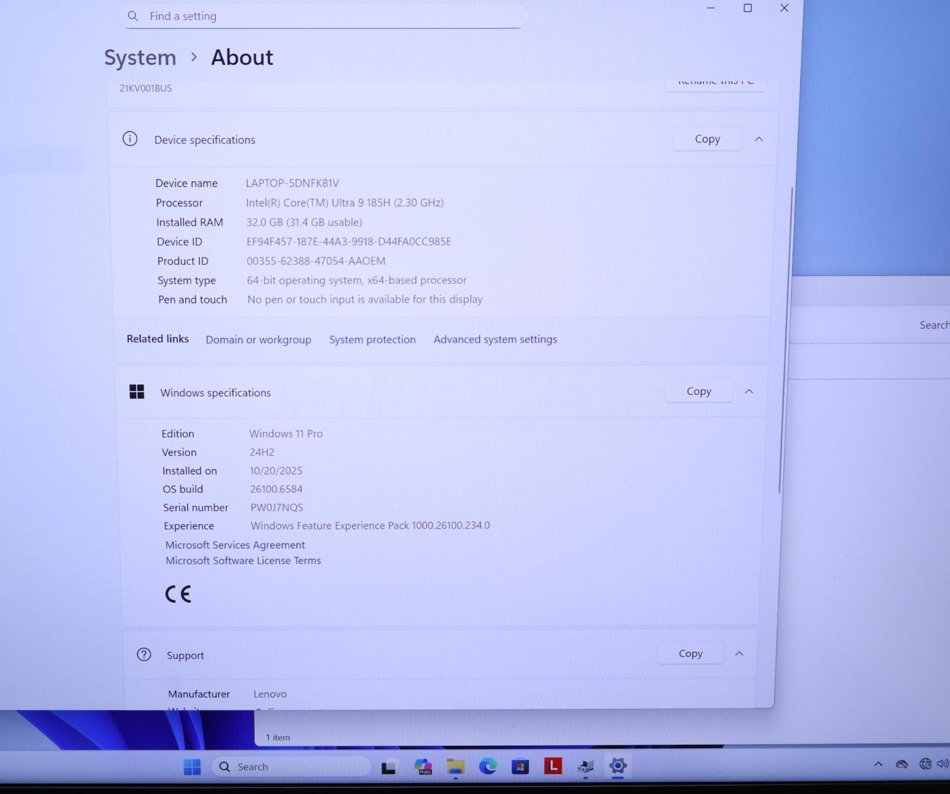This screenshot has width=950, height=794.
Task: Collapse the Support section
Action: click(x=739, y=654)
